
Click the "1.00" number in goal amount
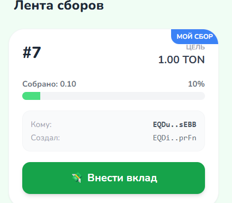(x=168, y=60)
